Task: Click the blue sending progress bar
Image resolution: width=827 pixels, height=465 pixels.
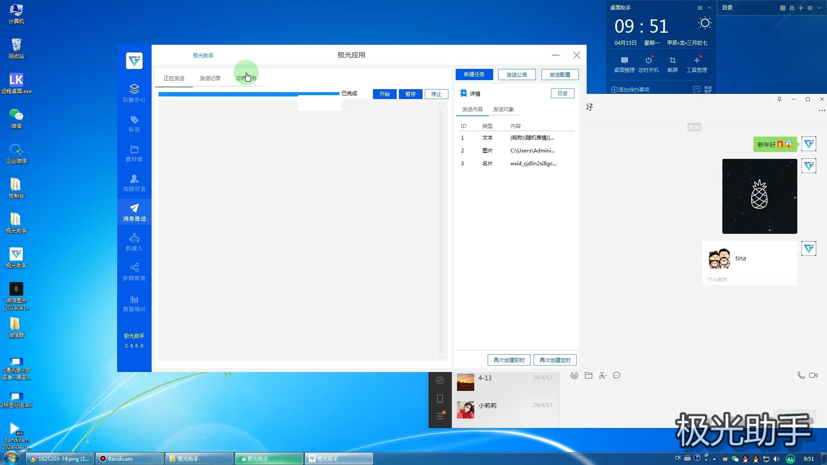Action: [249, 93]
